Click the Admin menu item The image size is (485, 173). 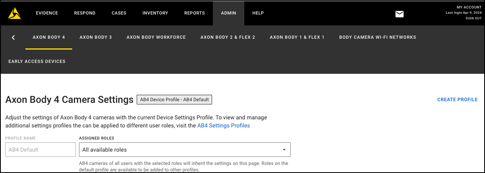click(229, 13)
